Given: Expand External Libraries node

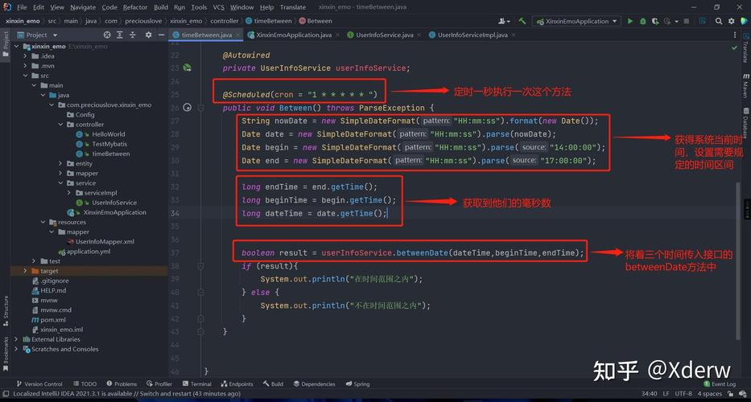Looking at the screenshot, I should [16, 339].
